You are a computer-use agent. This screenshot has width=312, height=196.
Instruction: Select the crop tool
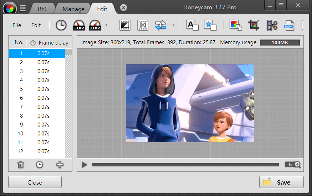pyautogui.click(x=254, y=25)
